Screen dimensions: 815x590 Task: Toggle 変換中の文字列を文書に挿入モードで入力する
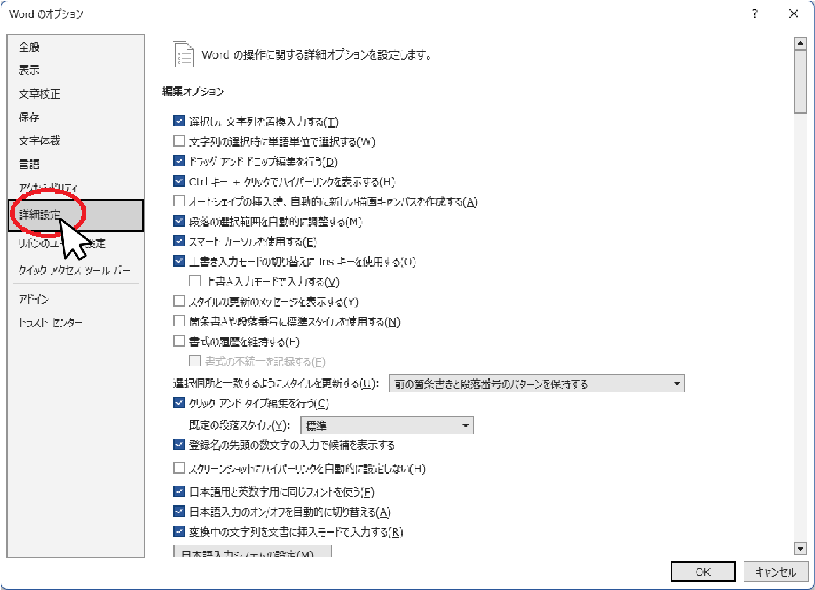(179, 531)
